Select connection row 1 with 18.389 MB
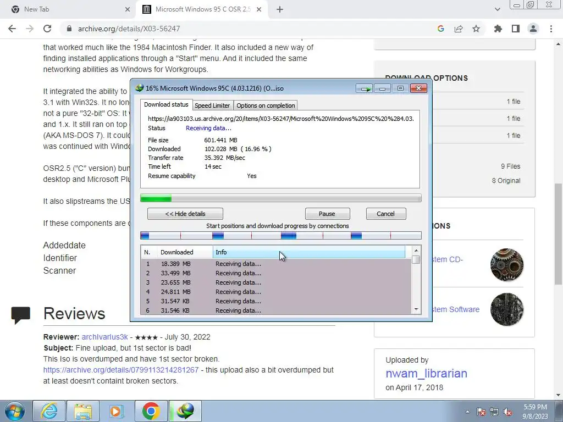This screenshot has height=422, width=563. 276,264
